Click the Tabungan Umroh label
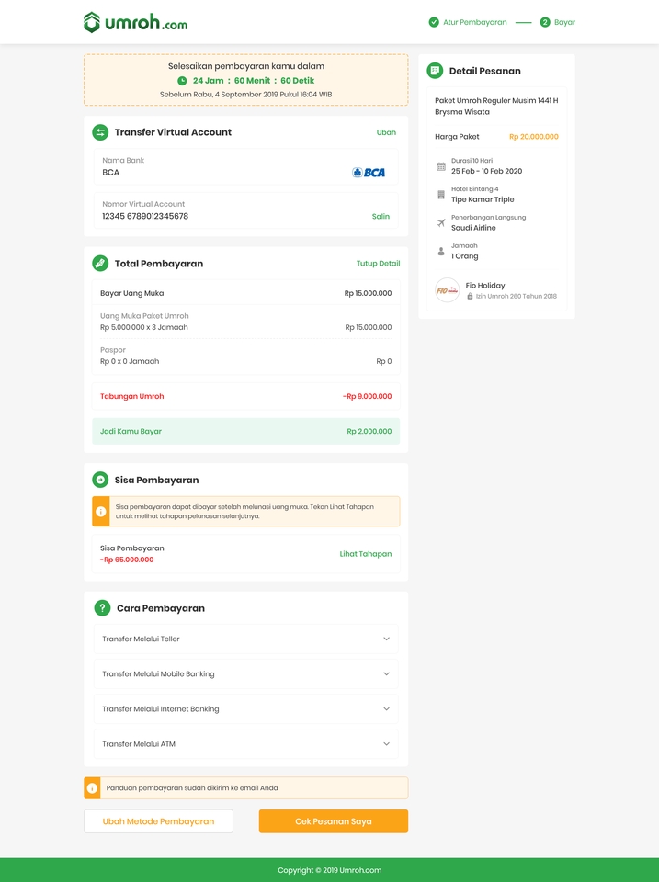 [x=131, y=396]
